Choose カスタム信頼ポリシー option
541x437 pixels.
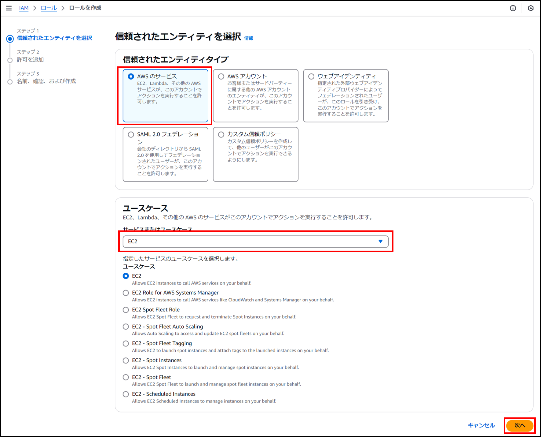pos(221,135)
